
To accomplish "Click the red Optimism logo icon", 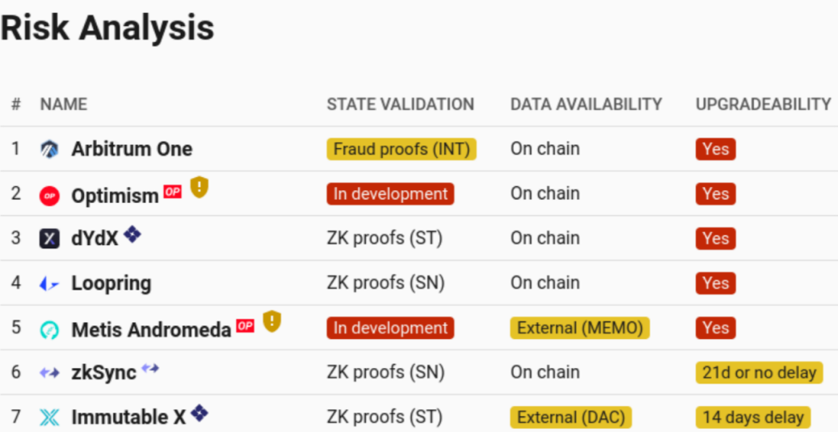I will click(x=49, y=195).
